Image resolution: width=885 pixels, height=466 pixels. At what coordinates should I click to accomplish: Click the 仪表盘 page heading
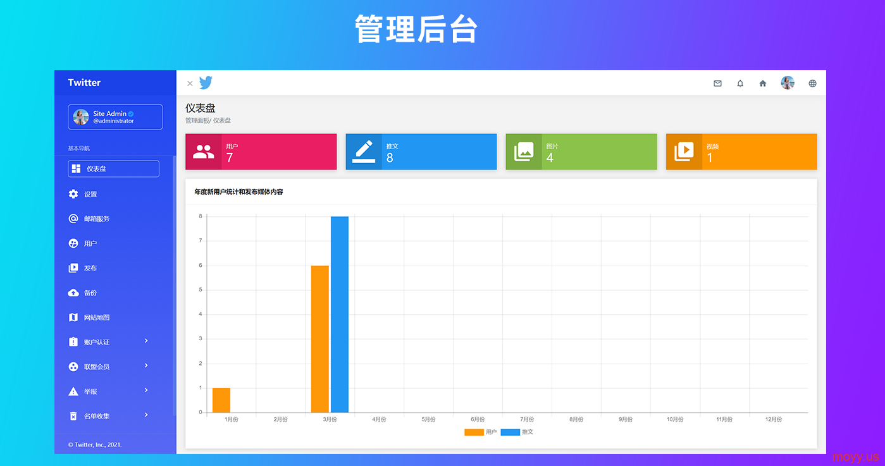tap(201, 108)
